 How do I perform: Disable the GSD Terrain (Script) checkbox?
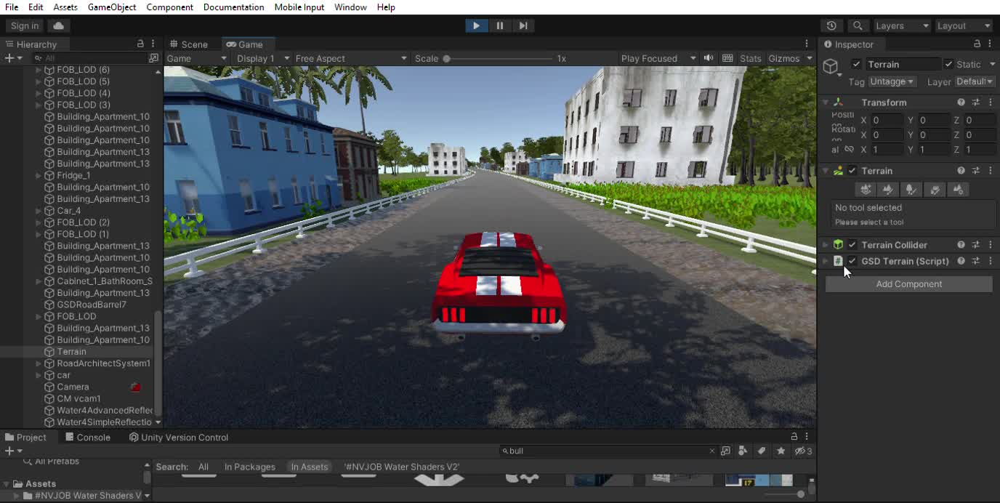(852, 261)
